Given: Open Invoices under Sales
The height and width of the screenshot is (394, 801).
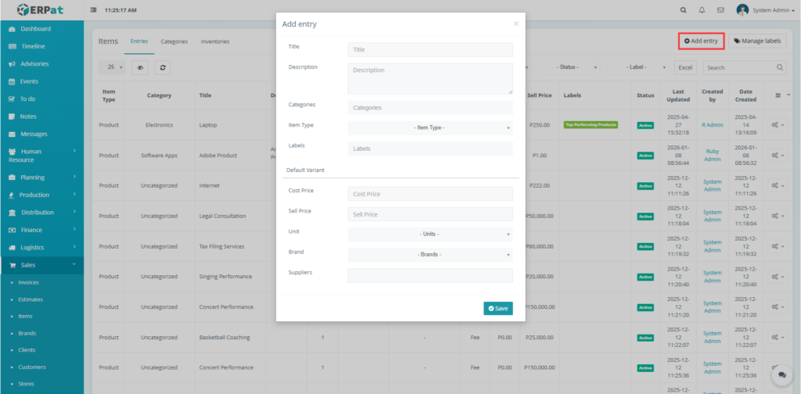Looking at the screenshot, I should (28, 282).
